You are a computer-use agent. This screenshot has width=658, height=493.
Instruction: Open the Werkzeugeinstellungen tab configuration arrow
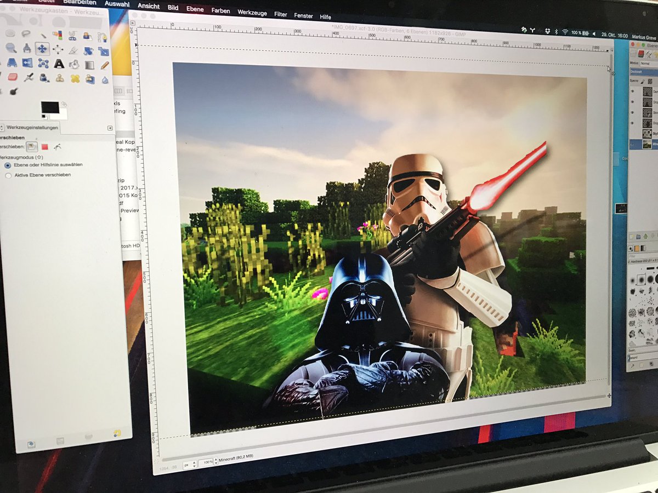pos(110,128)
